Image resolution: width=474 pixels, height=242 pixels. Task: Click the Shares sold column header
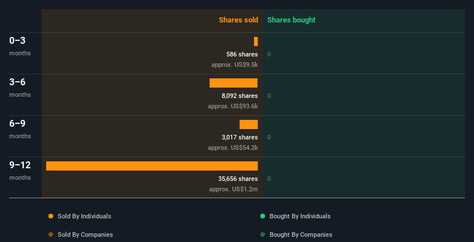[x=238, y=20]
